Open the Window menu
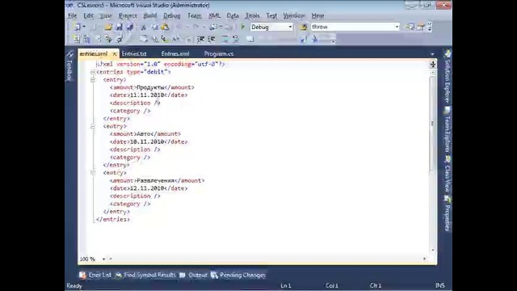The height and width of the screenshot is (291, 517). [x=294, y=15]
